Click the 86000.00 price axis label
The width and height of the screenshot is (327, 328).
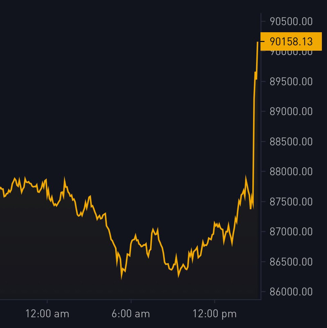click(291, 292)
